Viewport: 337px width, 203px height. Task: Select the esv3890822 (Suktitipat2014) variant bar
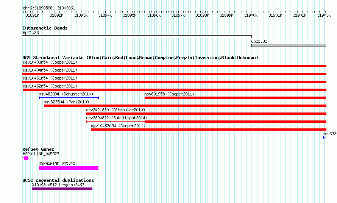tap(206, 122)
